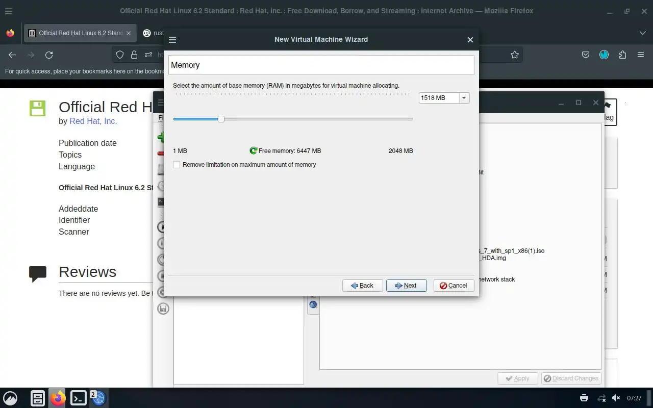Click the Firefox View icon
Image resolution: width=653 pixels, height=408 pixels.
tap(10, 33)
